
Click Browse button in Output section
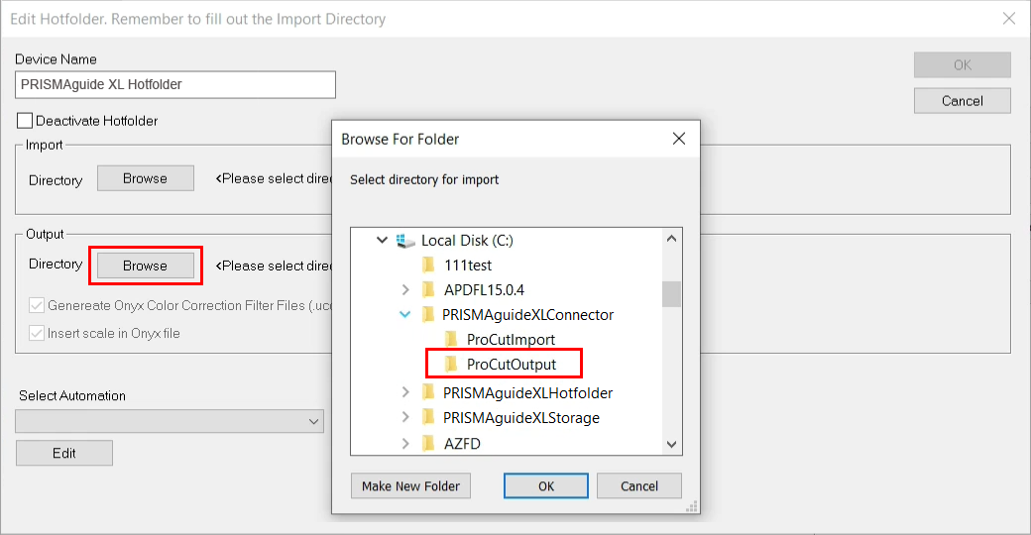(x=145, y=266)
